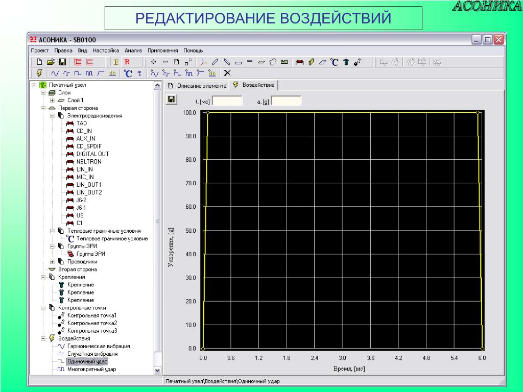Screen dimensions: 523x392
Task: Click the tree panel scroll down arrow
Action: tap(157, 371)
